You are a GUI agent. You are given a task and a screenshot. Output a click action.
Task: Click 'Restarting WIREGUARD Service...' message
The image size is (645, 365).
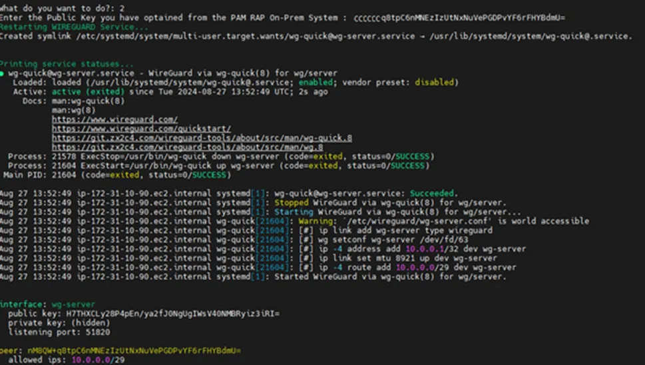74,27
